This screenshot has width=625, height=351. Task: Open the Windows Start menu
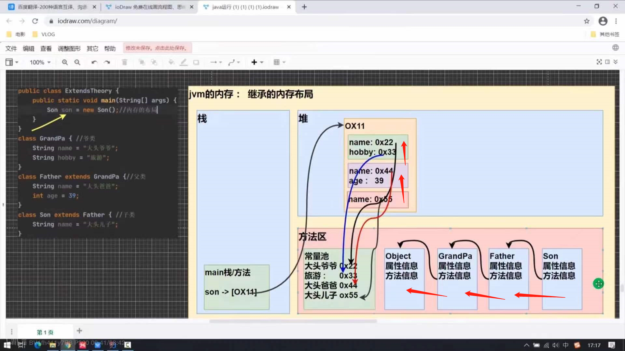pyautogui.click(x=7, y=345)
